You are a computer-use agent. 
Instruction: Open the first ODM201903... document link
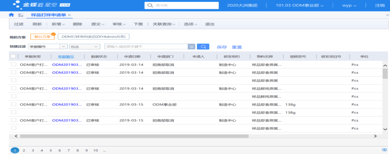tap(67, 65)
